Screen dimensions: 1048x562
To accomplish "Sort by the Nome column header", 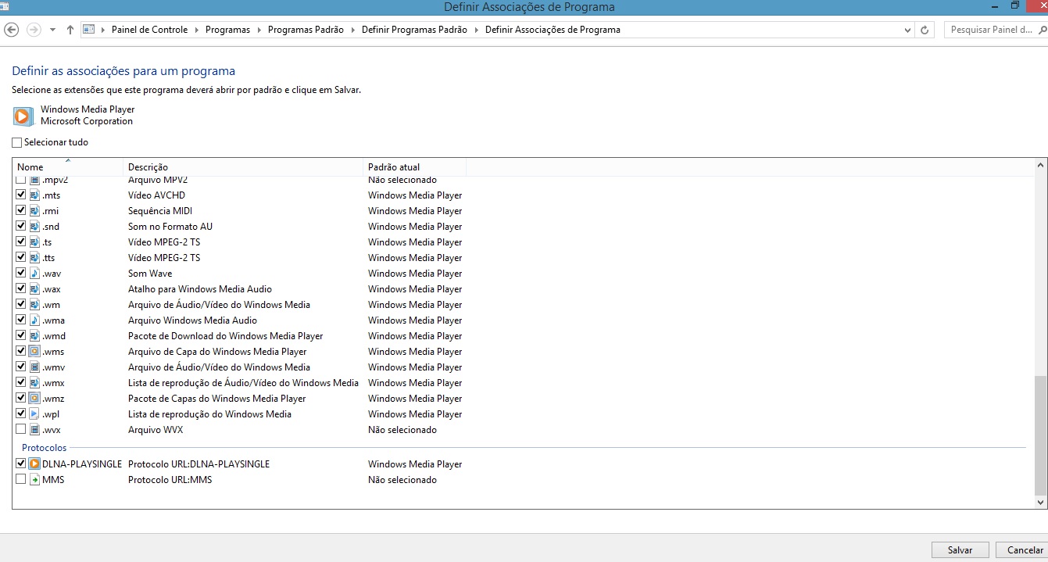I will [68, 167].
